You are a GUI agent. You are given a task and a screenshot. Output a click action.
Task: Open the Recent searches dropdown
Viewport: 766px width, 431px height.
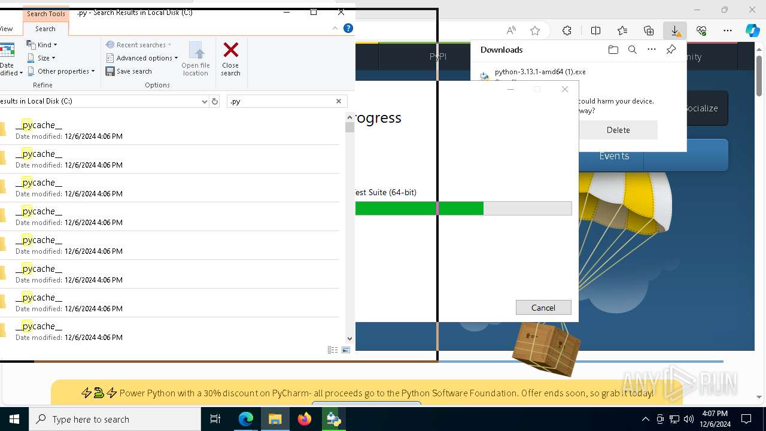[139, 45]
